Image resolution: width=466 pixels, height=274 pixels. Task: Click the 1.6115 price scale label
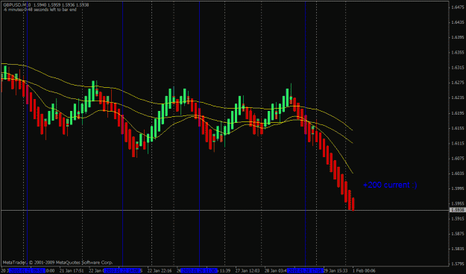(x=458, y=143)
